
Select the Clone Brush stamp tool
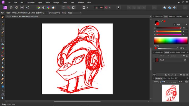3,67
